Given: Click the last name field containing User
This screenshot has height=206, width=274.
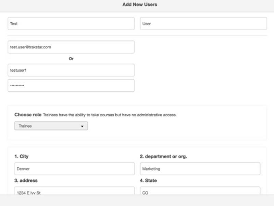Looking at the screenshot, I should click(203, 23).
